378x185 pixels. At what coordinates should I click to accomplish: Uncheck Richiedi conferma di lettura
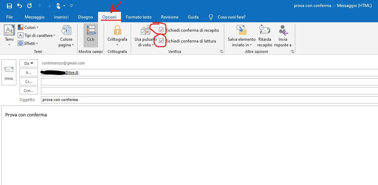click(x=161, y=41)
